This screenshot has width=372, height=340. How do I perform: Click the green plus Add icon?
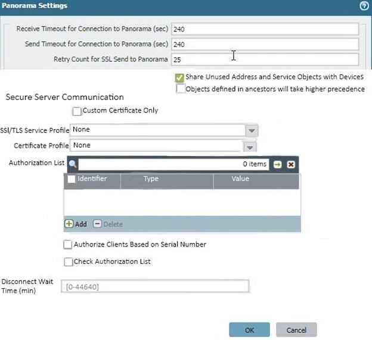[x=69, y=224]
